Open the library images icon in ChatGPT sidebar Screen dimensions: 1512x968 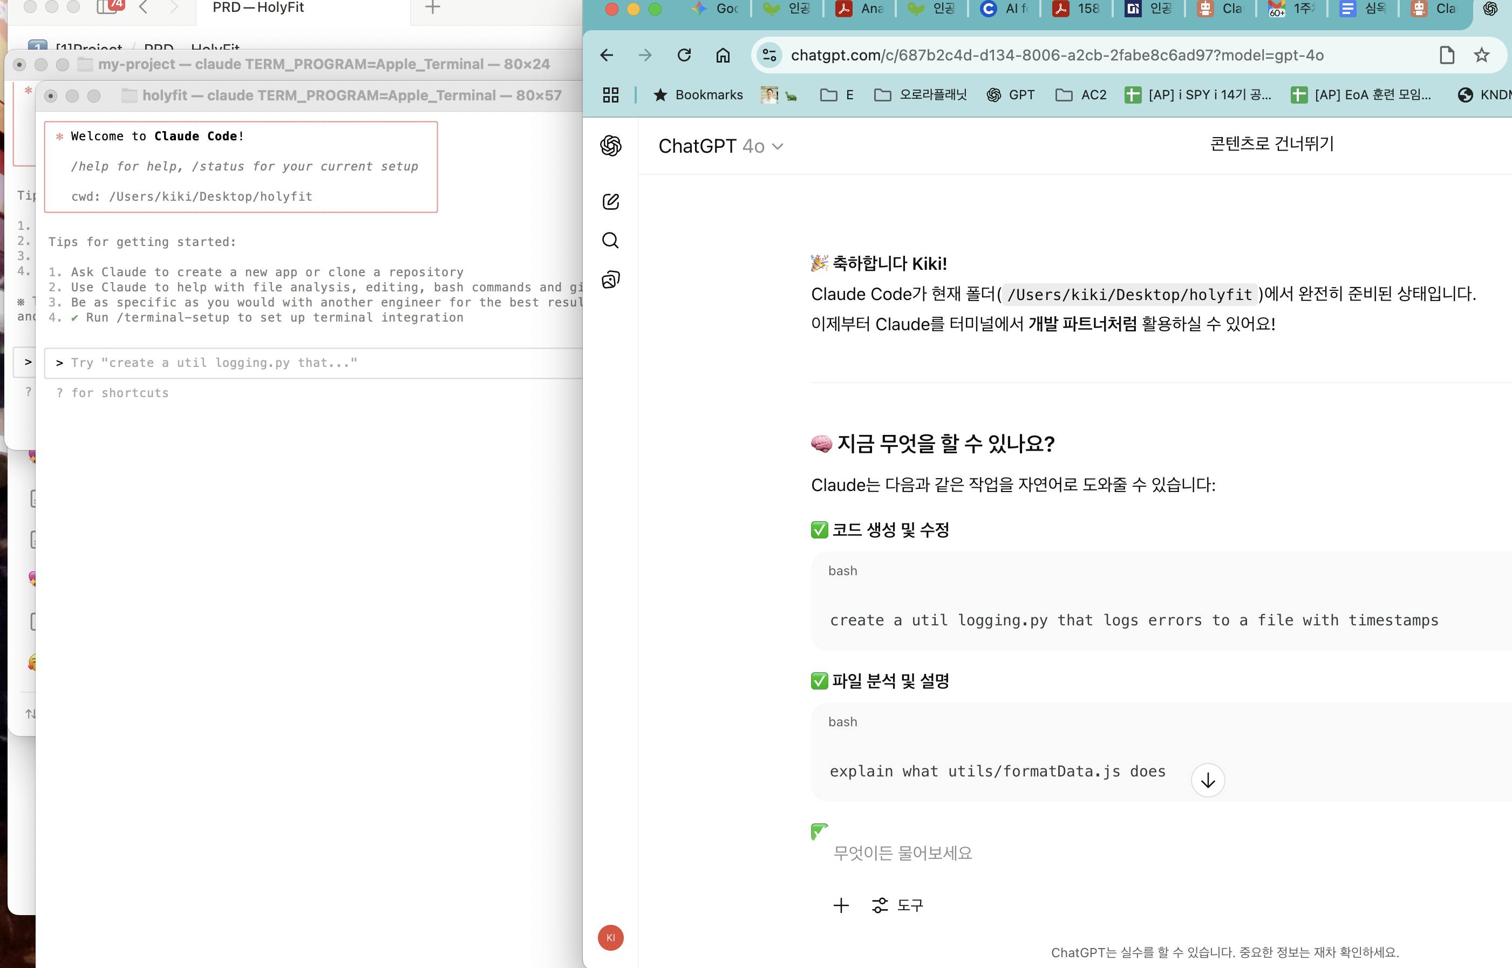[610, 279]
